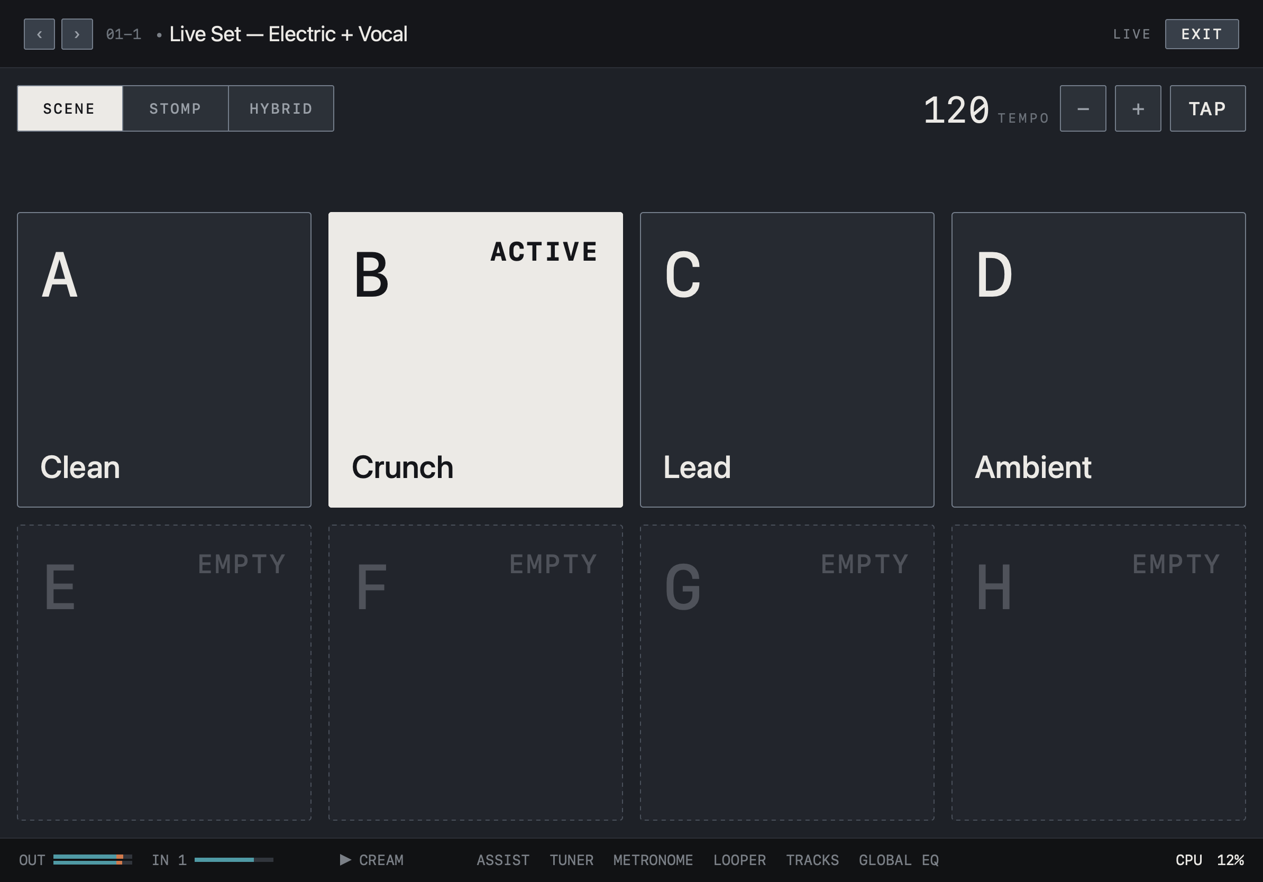This screenshot has width=1263, height=882.
Task: Switch to SCENE mode tab
Action: coord(70,108)
